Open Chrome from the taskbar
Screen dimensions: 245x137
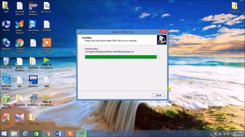coord(47,134)
